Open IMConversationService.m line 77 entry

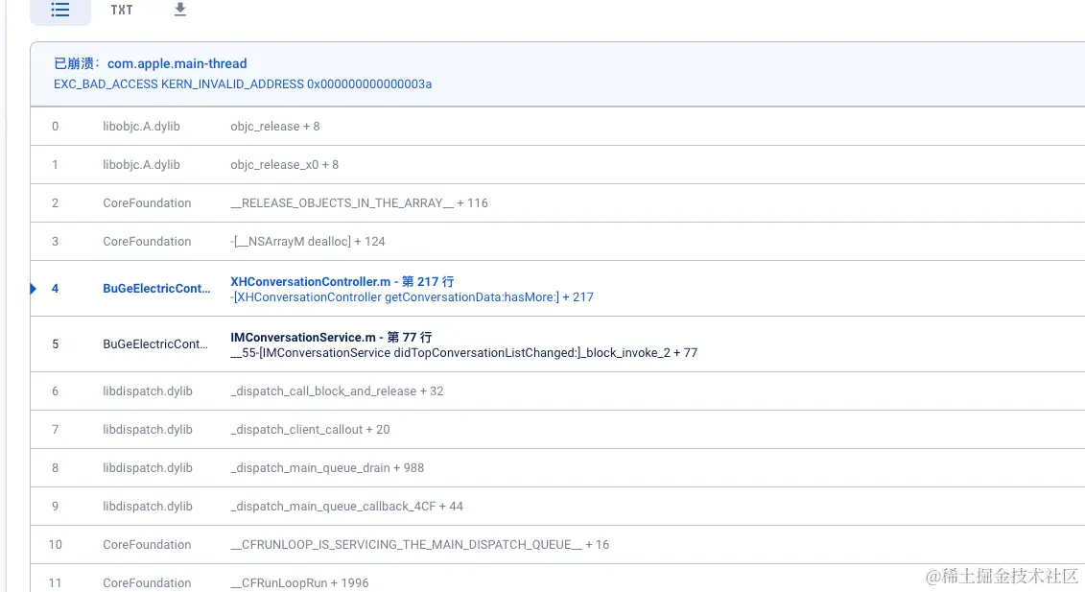click(331, 337)
